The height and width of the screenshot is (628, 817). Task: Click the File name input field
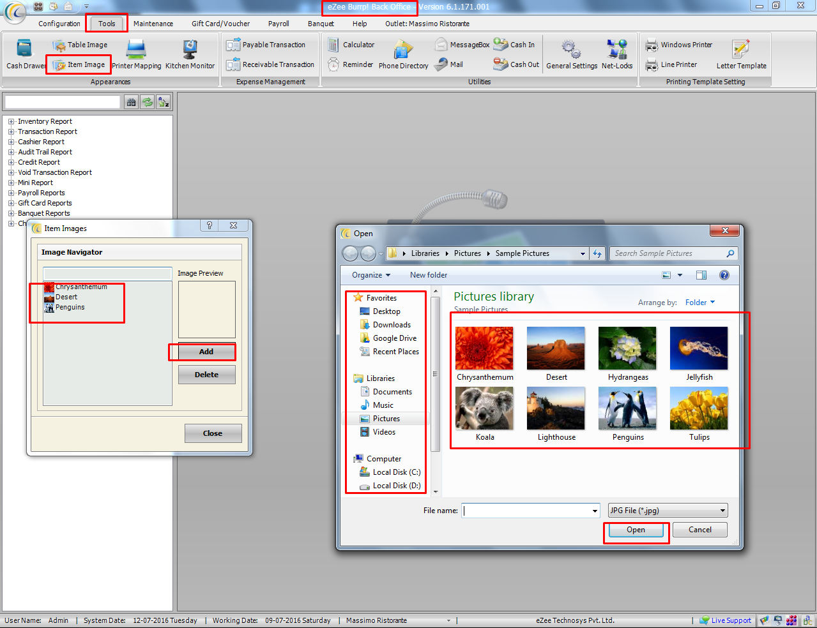click(x=526, y=511)
